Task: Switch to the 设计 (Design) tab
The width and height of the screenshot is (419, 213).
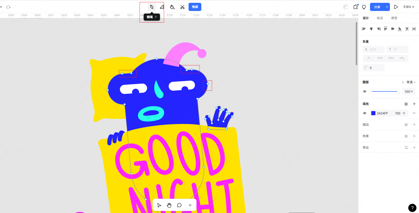Action: (x=366, y=18)
